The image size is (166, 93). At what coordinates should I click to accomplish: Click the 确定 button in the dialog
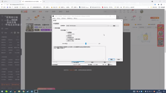[x=112, y=59]
